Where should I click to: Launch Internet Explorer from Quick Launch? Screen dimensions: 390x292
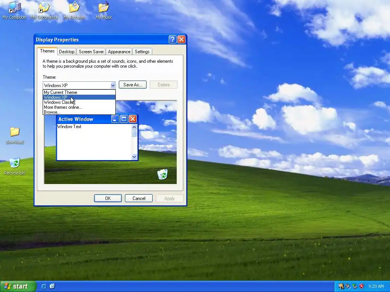[43, 286]
